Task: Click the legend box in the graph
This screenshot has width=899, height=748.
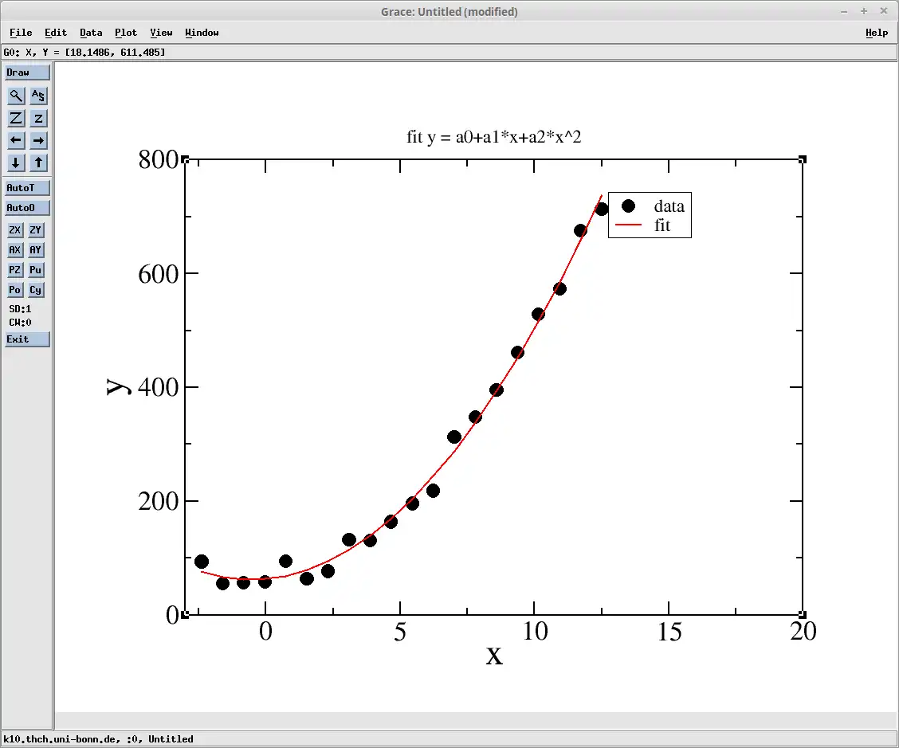Action: tap(650, 215)
